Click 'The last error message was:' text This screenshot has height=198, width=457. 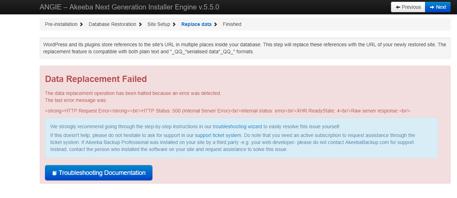(x=76, y=100)
